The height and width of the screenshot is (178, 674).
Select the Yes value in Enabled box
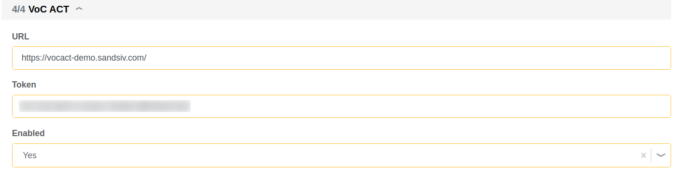(x=30, y=155)
